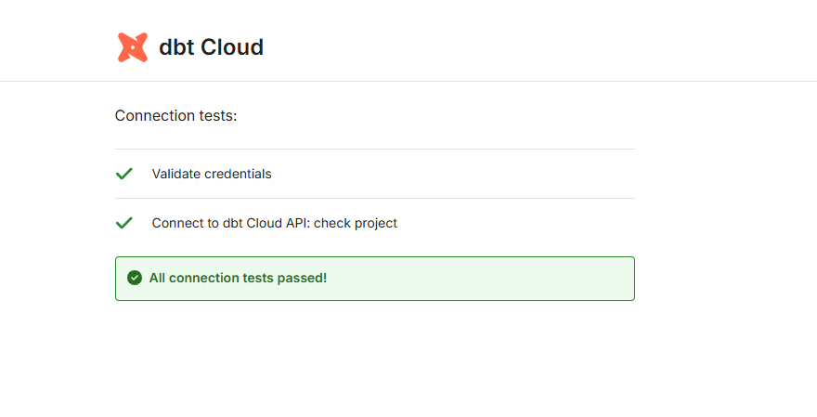Select the "Validate credentials" test label
This screenshot has height=417, width=817.
[x=212, y=174]
